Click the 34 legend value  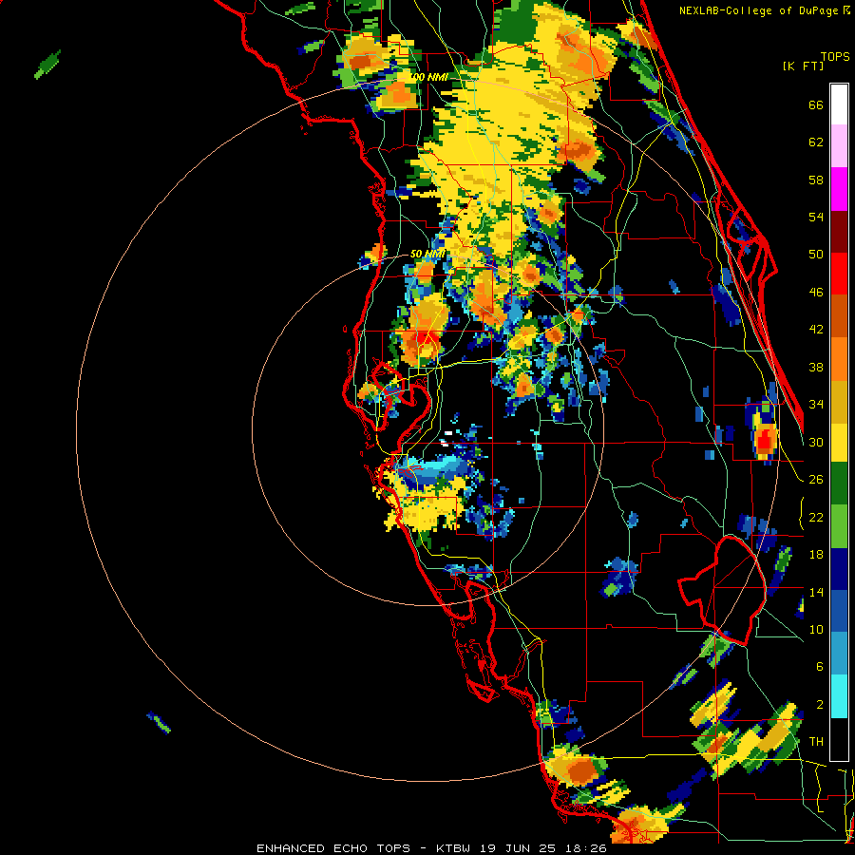816,405
